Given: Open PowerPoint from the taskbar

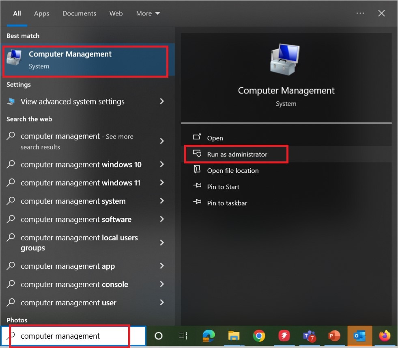Looking at the screenshot, I should (x=334, y=336).
